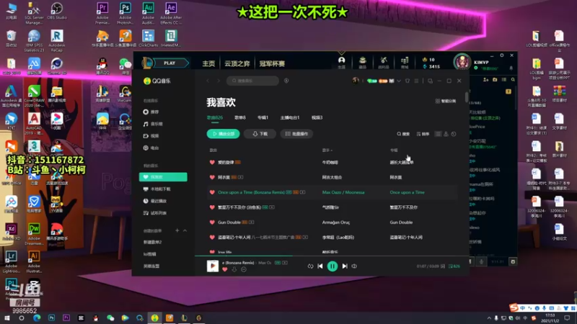This screenshot has width=577, height=324.
Task: Click 播放全部 play all button
Action: 223,134
